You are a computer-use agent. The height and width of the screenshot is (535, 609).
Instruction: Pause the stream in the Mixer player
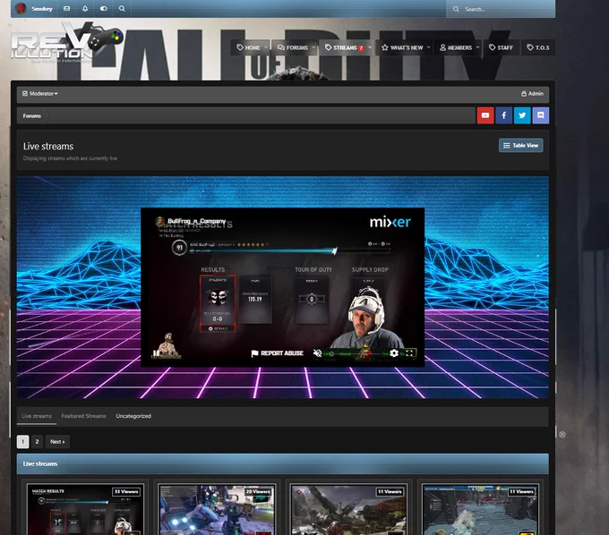pyautogui.click(x=156, y=353)
